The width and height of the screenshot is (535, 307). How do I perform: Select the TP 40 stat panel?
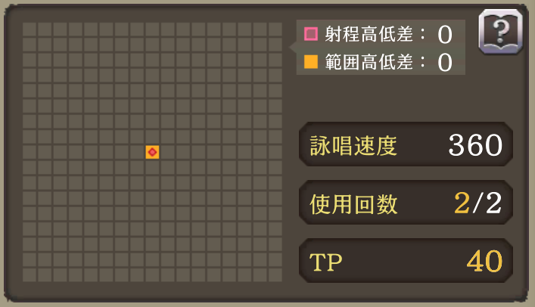click(x=406, y=261)
